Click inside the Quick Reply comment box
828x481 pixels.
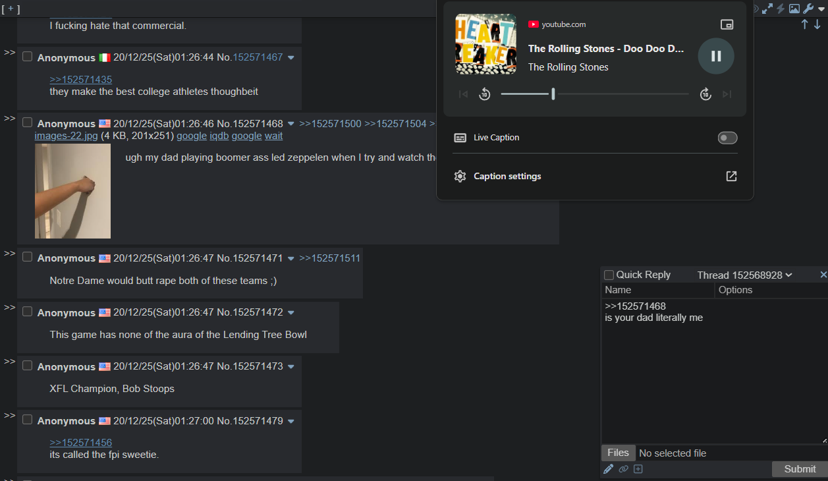click(715, 371)
